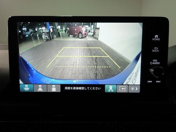
Task: Skip to previous track
Action: [x=150, y=82]
